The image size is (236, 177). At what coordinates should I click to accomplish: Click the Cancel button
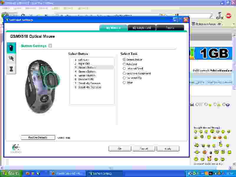(x=144, y=149)
